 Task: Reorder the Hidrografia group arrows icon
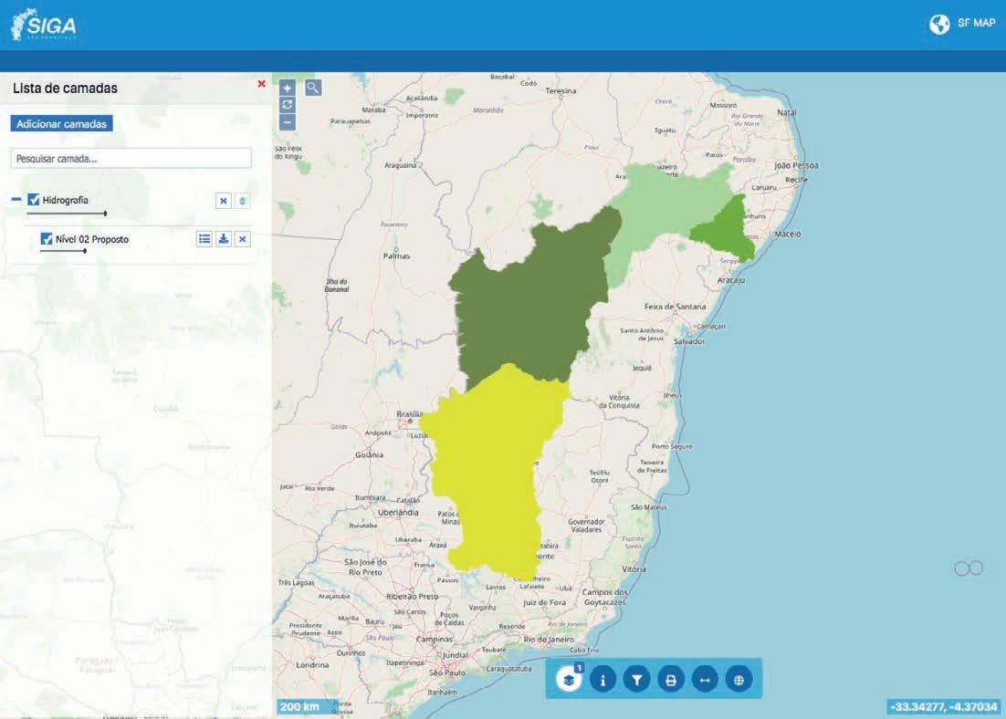pos(242,201)
